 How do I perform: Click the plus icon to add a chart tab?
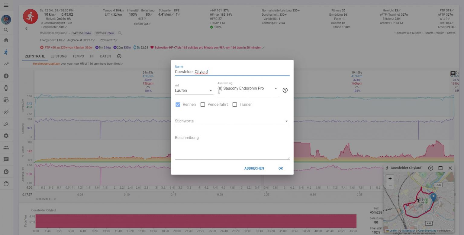pos(119,56)
